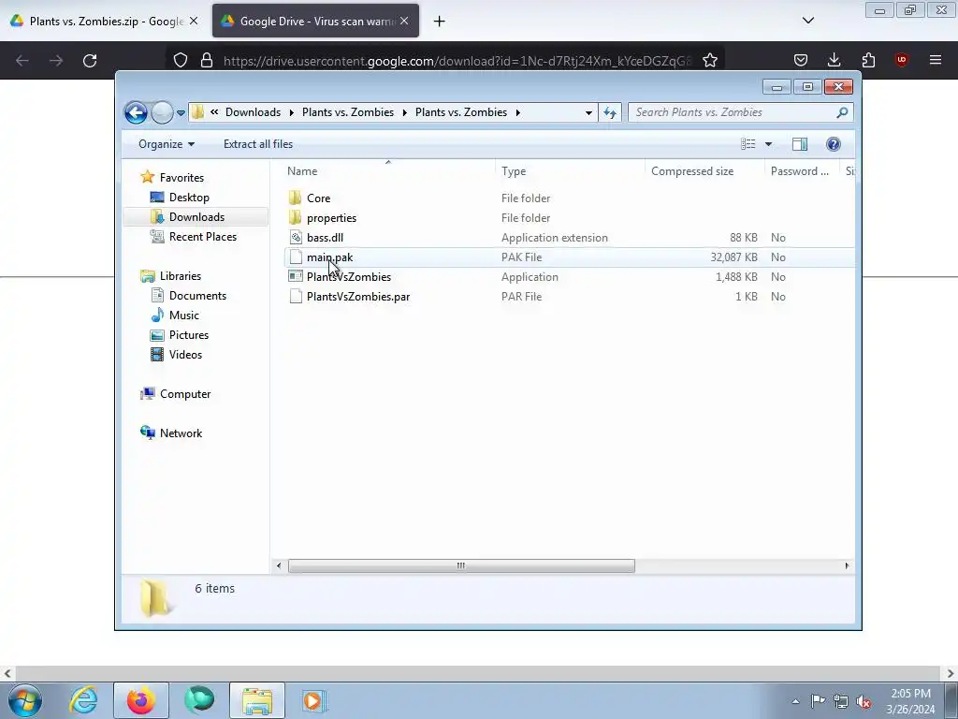Image resolution: width=958 pixels, height=719 pixels.
Task: Show hidden system tray icons
Action: 795,701
